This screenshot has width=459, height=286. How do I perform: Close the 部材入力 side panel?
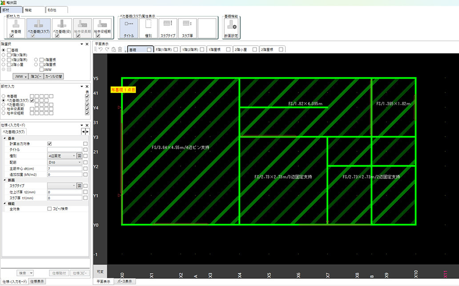(87, 87)
